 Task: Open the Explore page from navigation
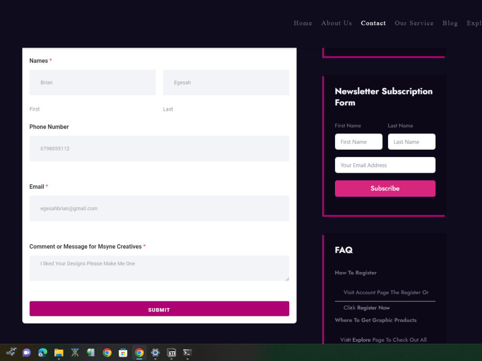[474, 23]
